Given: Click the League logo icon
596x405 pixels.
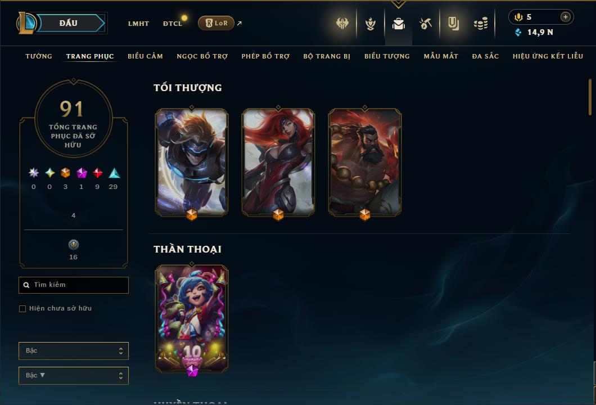Looking at the screenshot, I should tap(26, 23).
